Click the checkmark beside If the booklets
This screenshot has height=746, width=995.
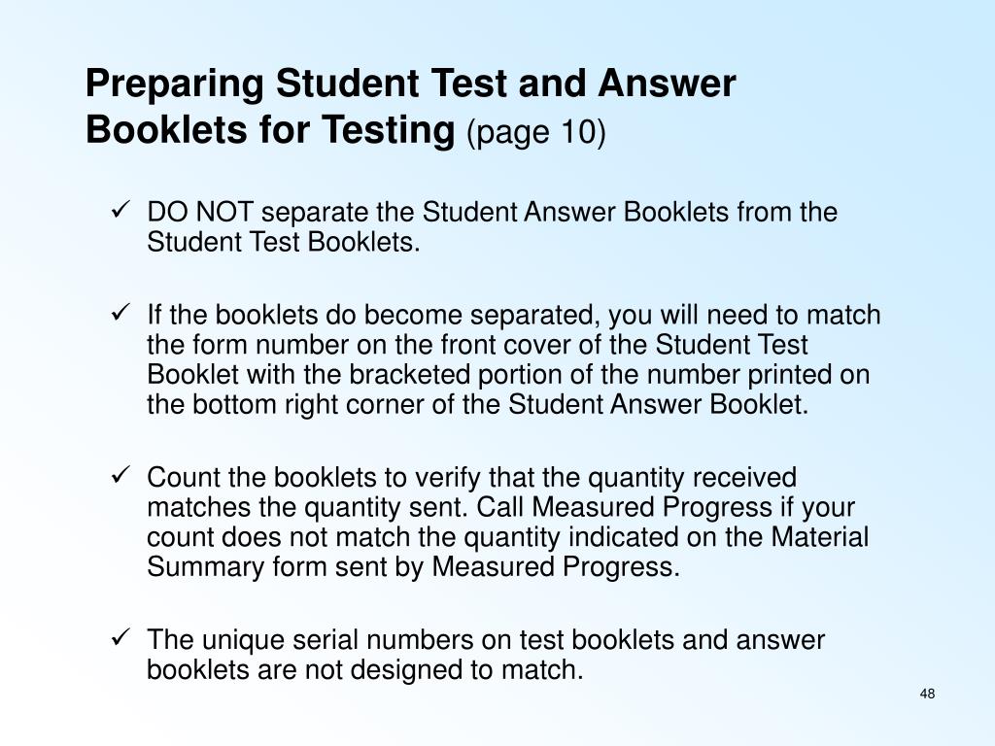[120, 312]
